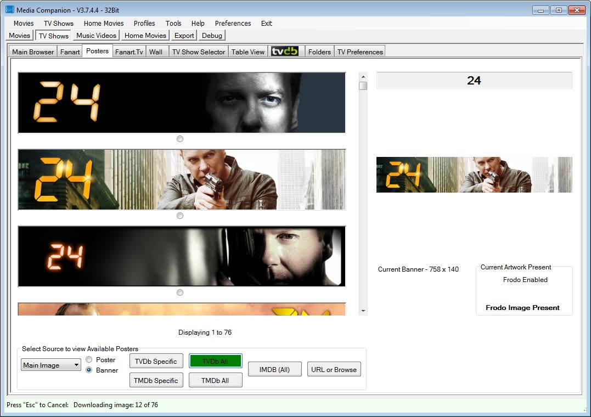Click the first 24 banner with close-up face
Screen dimensions: 591x417
pos(182,103)
